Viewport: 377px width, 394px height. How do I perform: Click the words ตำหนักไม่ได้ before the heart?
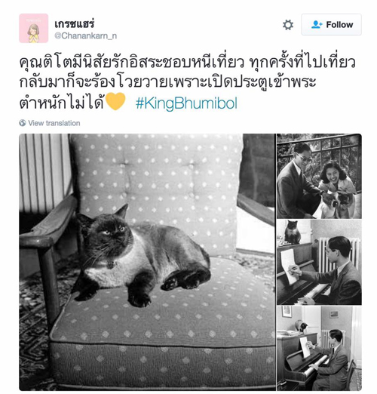point(62,103)
